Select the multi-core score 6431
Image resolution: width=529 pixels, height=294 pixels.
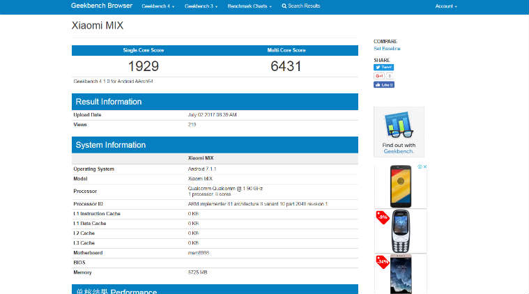coord(286,66)
